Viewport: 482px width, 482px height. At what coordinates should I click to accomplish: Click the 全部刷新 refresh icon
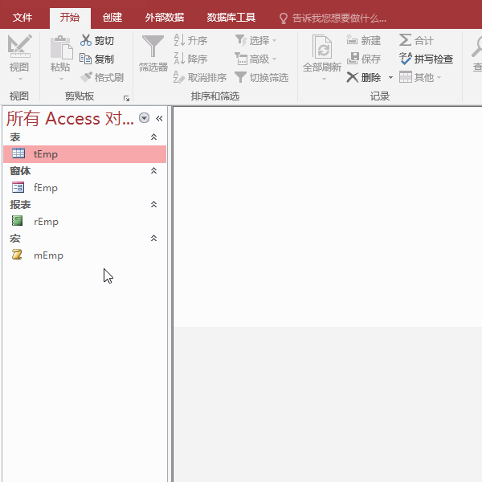coord(322,47)
